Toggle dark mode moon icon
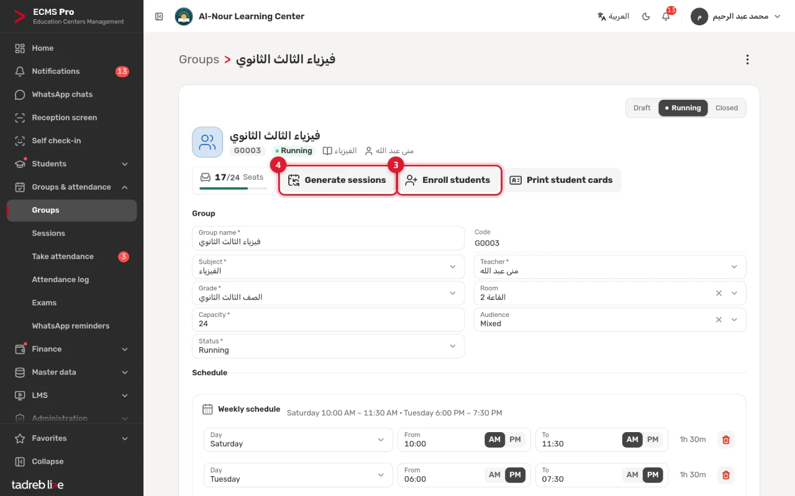 [x=646, y=17]
